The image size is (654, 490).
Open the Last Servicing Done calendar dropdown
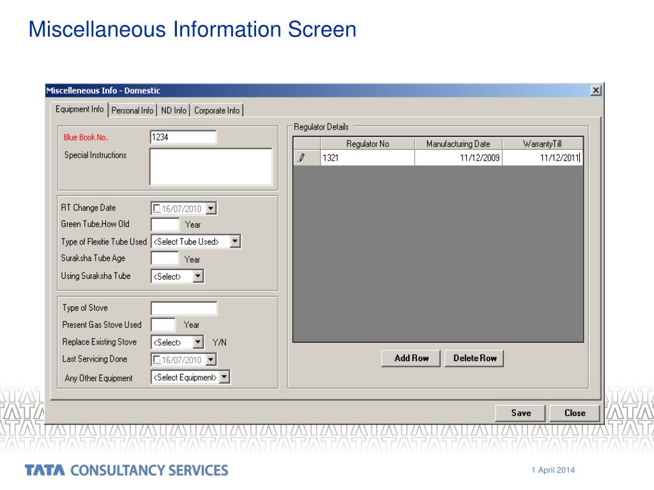(x=211, y=360)
